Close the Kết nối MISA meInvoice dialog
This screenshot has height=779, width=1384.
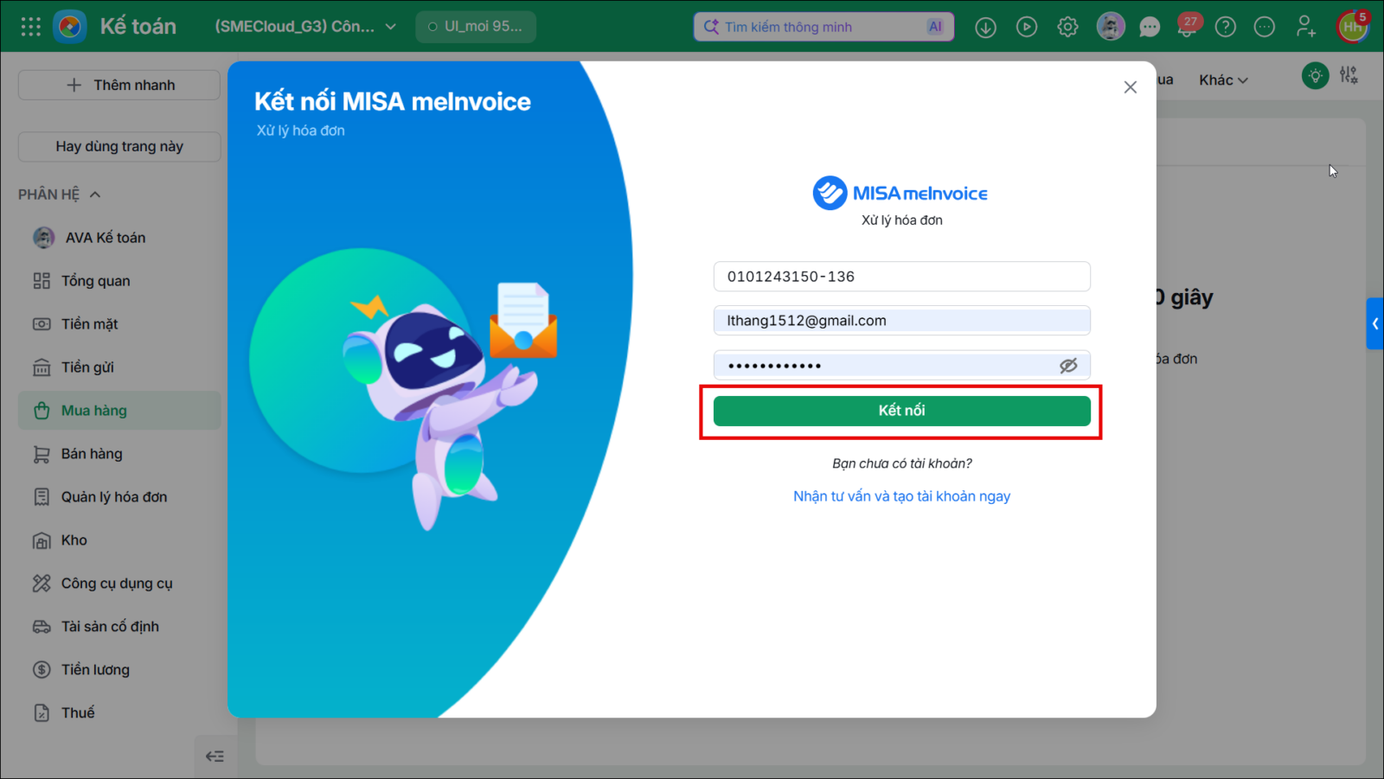1130,87
